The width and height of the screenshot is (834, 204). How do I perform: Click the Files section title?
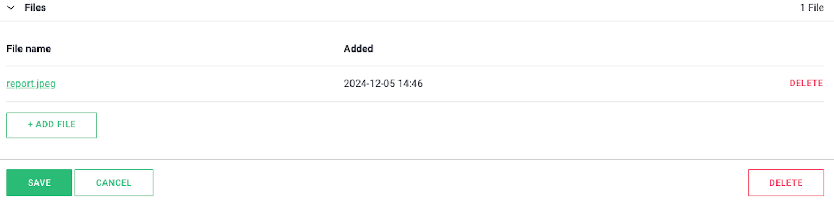pos(35,8)
